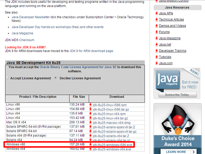205x154 pixels.
Task: Open Java APIs resource link
Action: click(x=166, y=13)
